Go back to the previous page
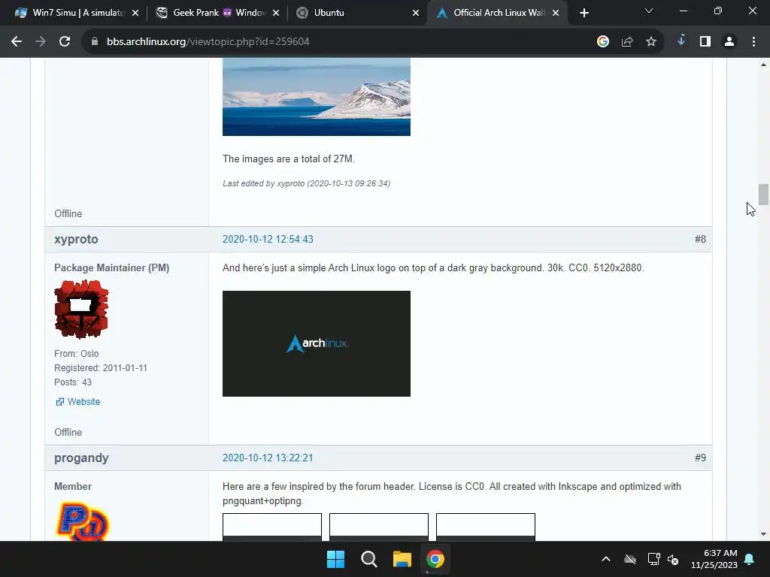This screenshot has width=770, height=577. pyautogui.click(x=17, y=42)
